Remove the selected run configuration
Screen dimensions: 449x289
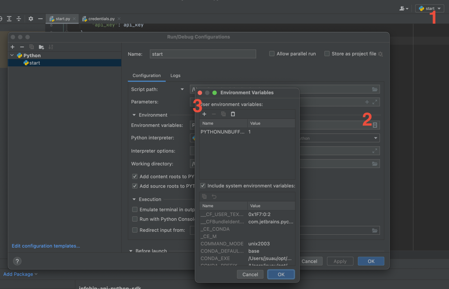[x=22, y=47]
